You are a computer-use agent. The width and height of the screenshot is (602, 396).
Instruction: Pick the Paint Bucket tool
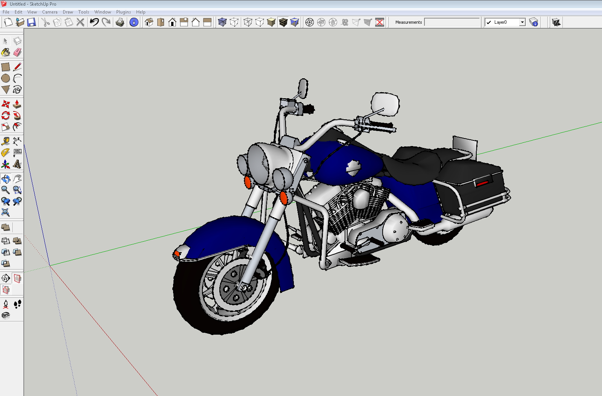tap(6, 52)
